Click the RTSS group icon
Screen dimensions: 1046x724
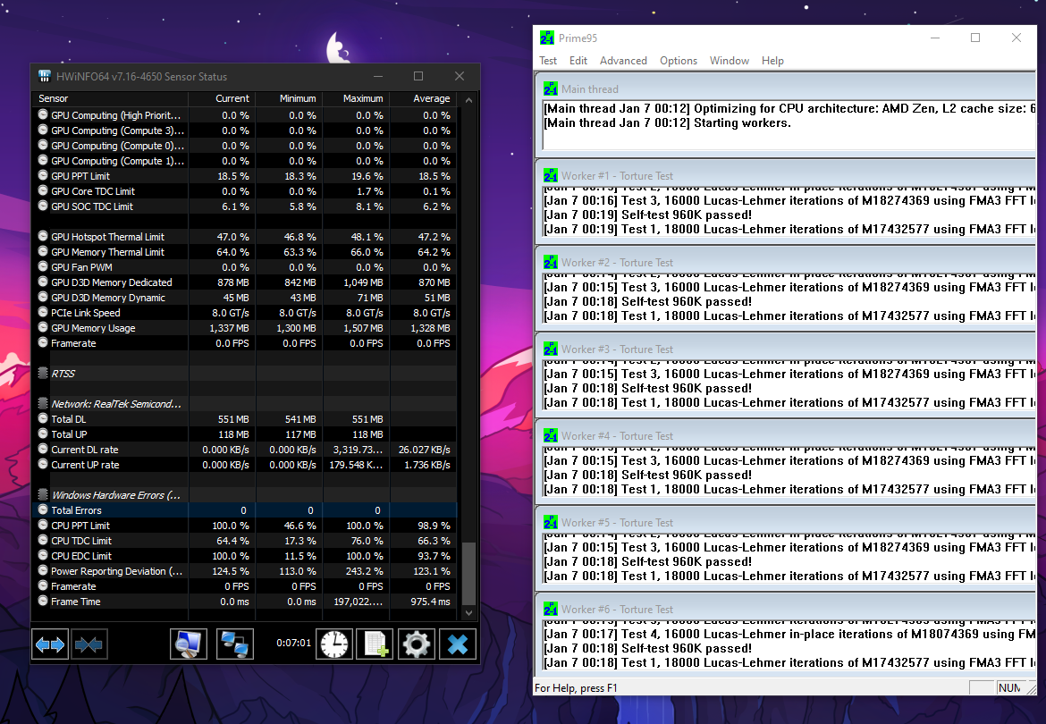click(x=43, y=373)
